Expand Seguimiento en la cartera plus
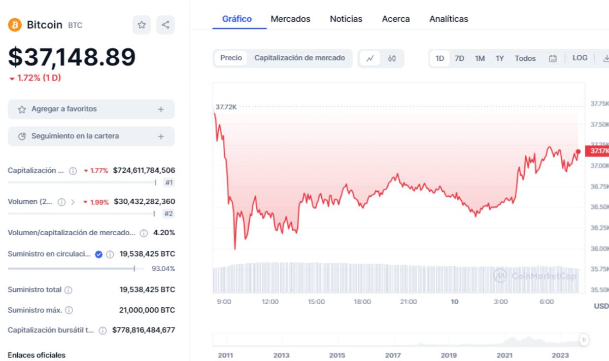 tap(161, 136)
